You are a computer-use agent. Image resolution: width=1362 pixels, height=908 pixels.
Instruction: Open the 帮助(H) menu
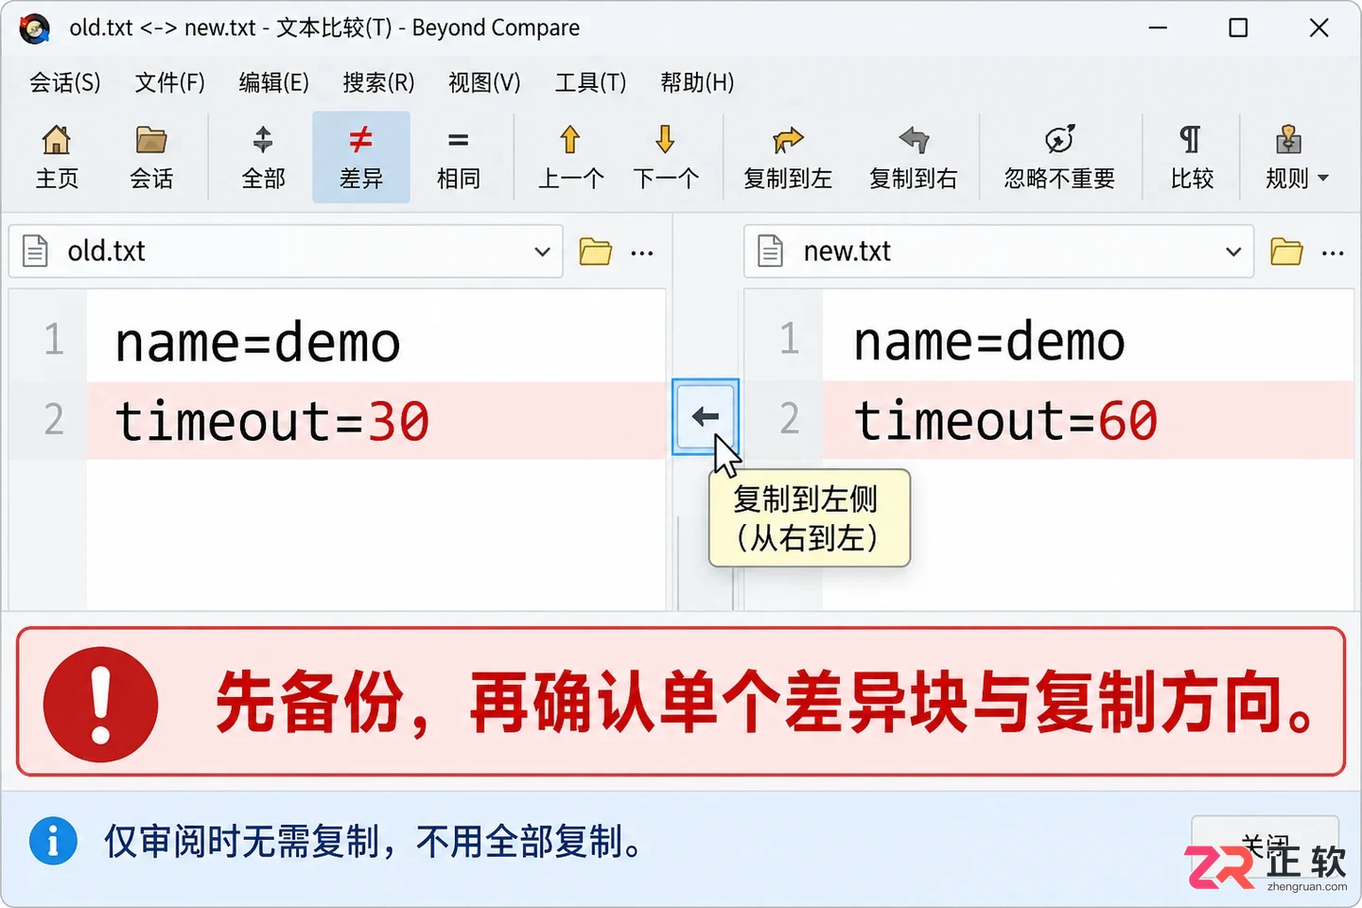tap(697, 82)
